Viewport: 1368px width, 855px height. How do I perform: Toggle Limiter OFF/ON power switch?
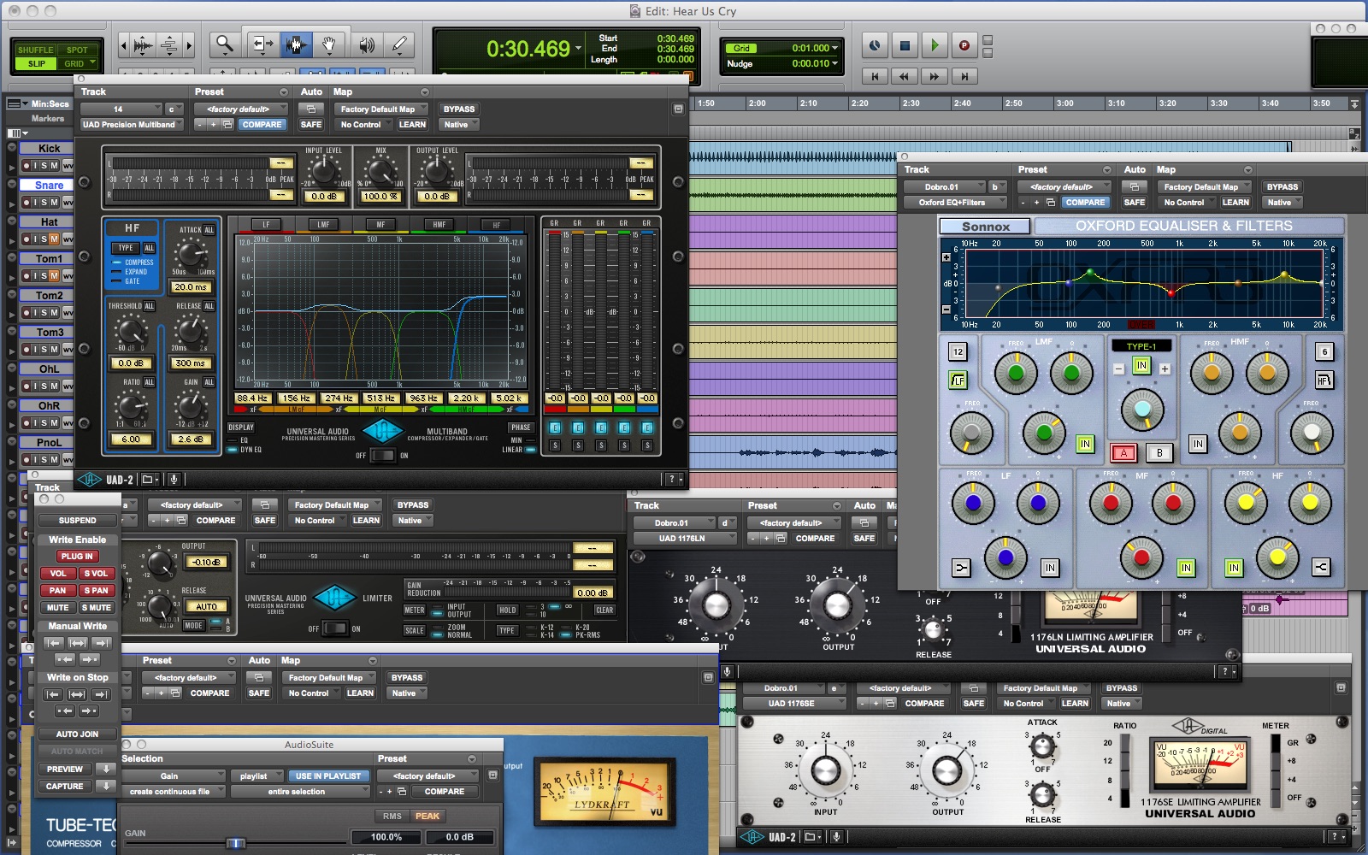[x=334, y=628]
